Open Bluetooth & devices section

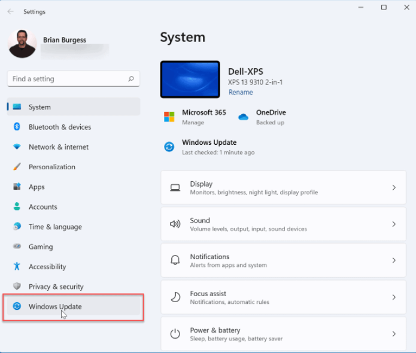[x=74, y=127]
